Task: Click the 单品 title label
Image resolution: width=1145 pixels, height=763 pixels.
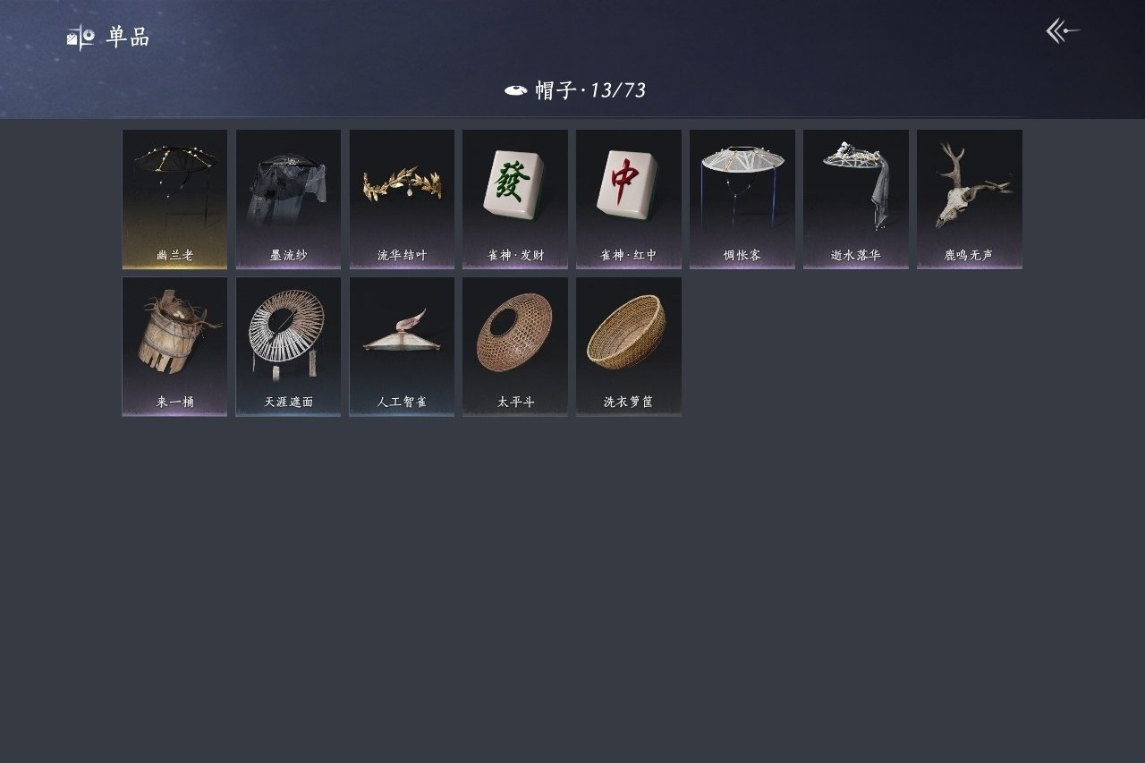Action: pos(128,38)
